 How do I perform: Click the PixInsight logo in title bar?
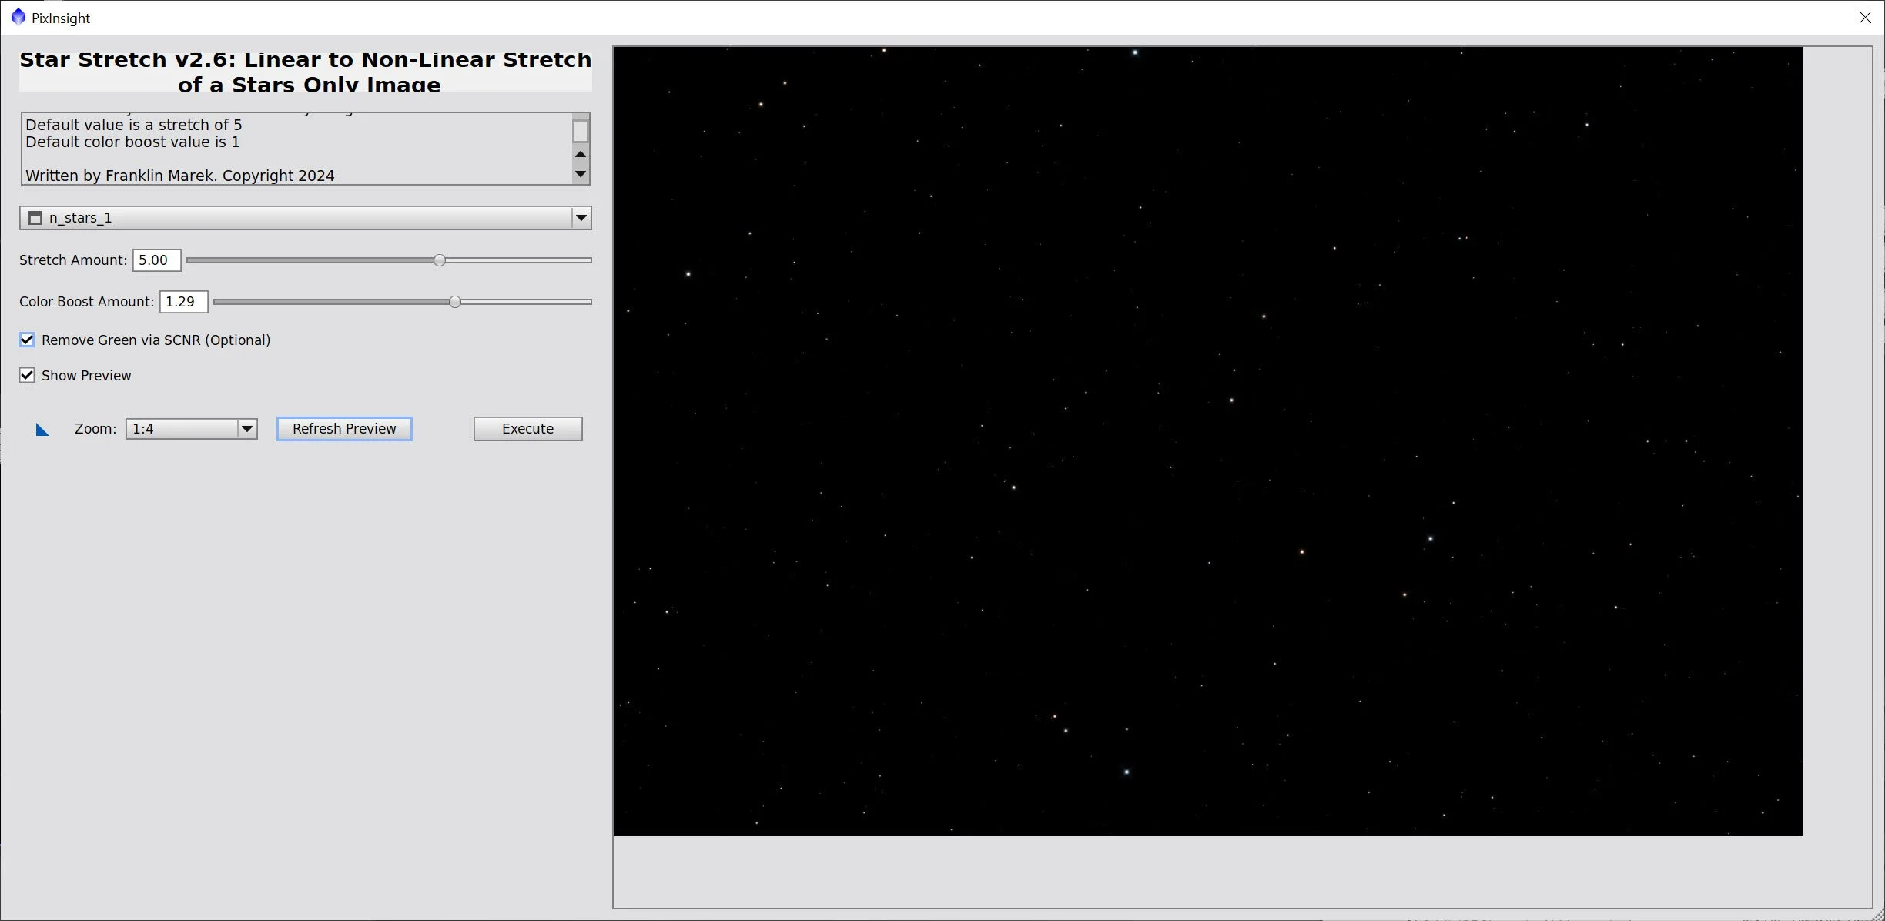pyautogui.click(x=18, y=17)
